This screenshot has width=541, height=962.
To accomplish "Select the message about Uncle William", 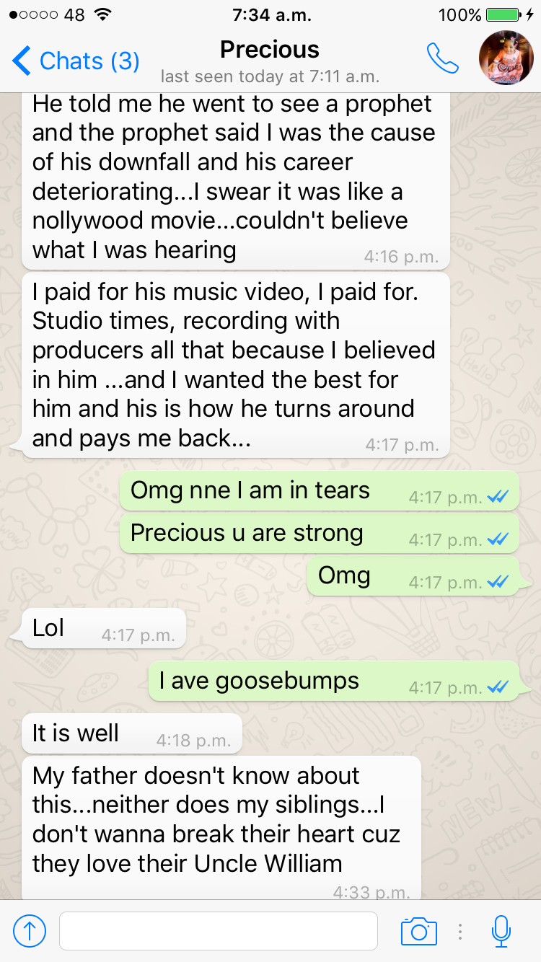I will (221, 828).
